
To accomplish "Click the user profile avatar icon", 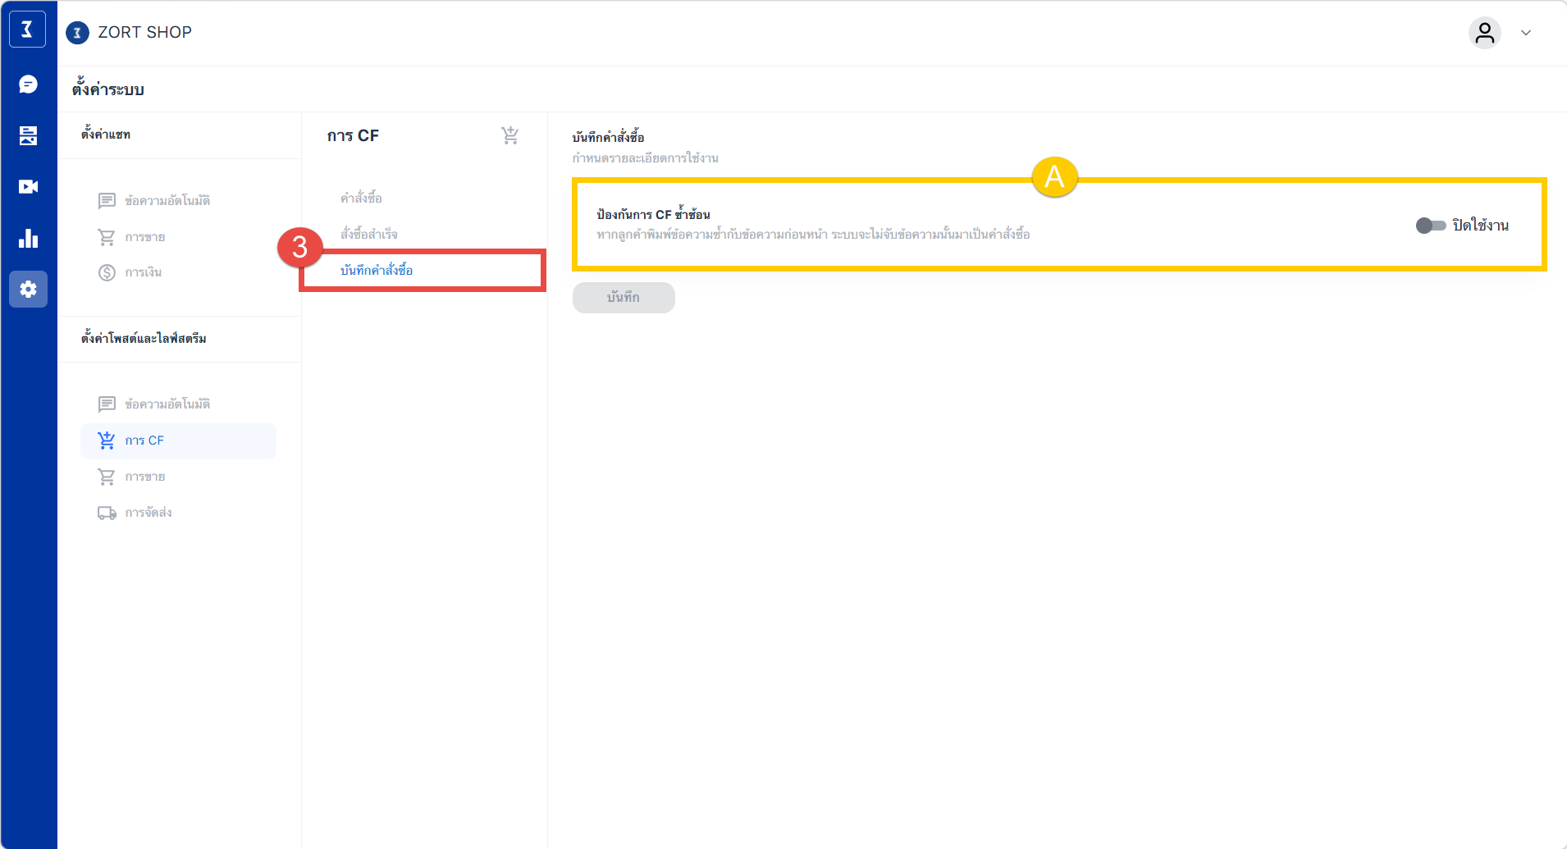I will [1484, 33].
